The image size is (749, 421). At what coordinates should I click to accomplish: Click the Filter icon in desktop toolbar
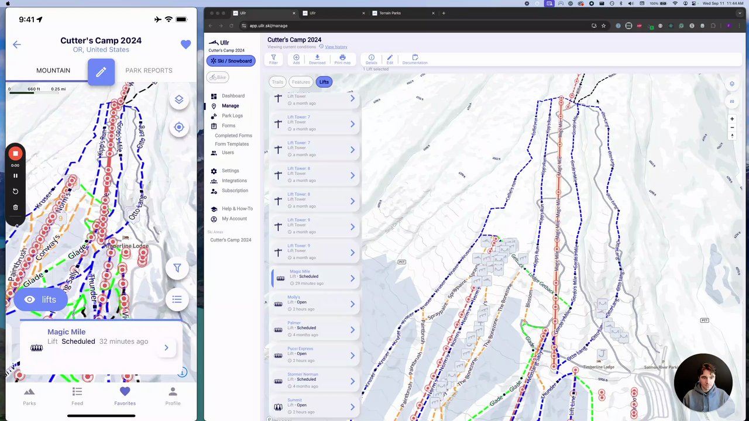(273, 59)
